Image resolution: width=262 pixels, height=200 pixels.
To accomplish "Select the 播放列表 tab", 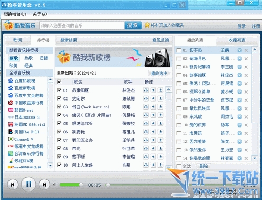I will (x=195, y=40).
